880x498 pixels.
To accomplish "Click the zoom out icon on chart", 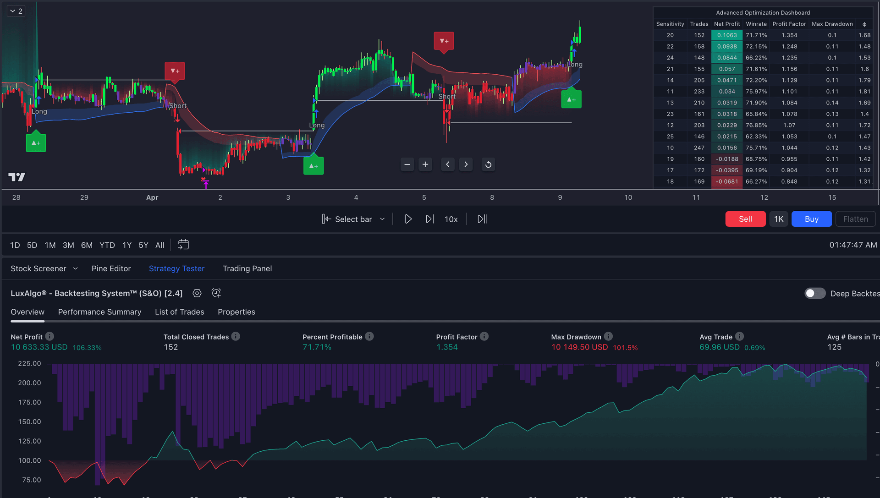I will 406,164.
